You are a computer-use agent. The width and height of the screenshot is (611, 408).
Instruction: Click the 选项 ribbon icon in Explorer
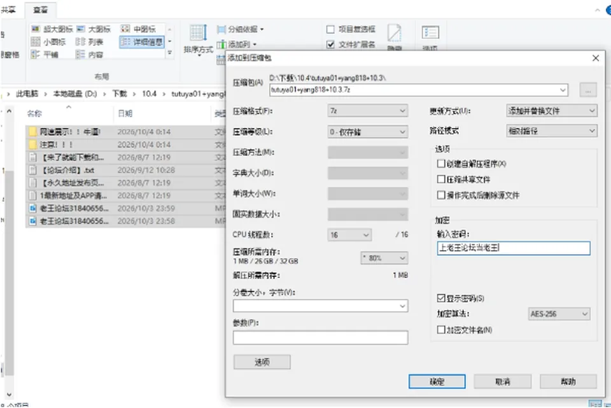pyautogui.click(x=430, y=32)
